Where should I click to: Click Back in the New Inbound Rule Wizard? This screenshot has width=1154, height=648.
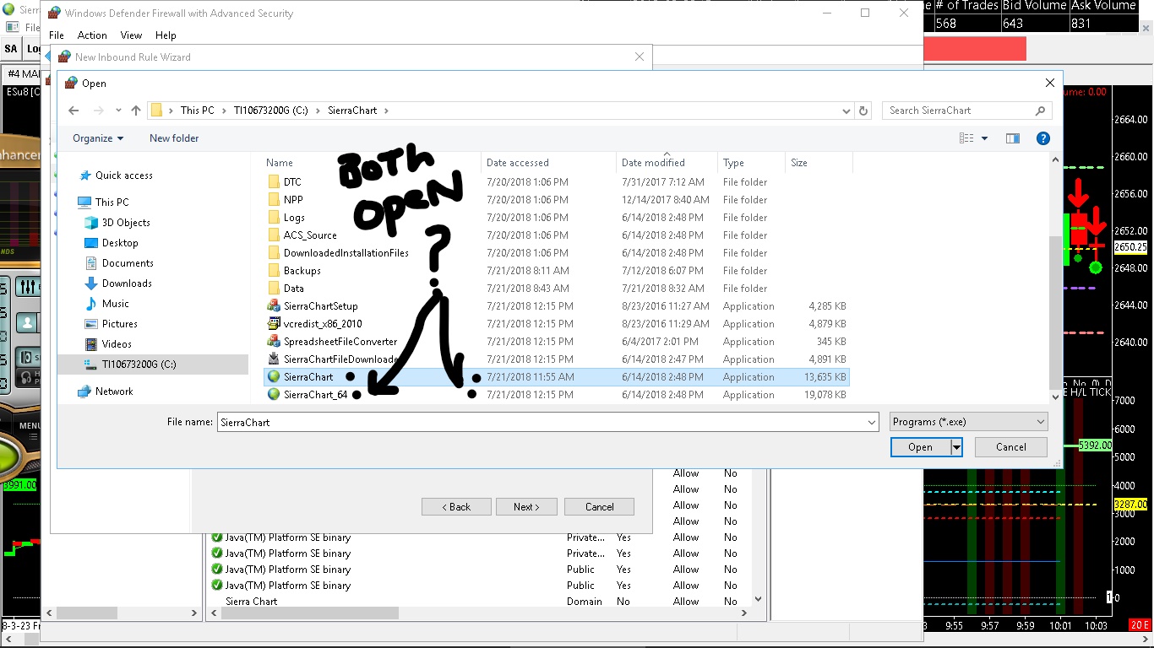click(x=456, y=507)
